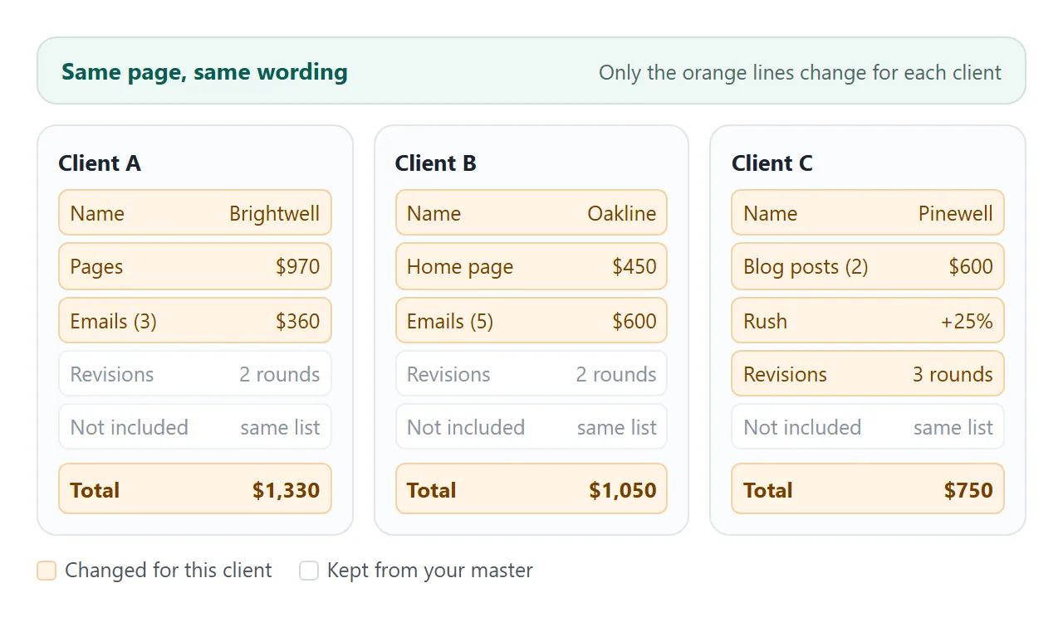Click the Revisions 3 rounds row
Image resolution: width=1063 pixels, height=622 pixels.
[868, 374]
